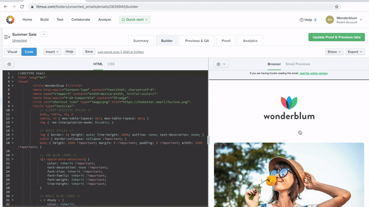Image resolution: width=369 pixels, height=207 pixels.
Task: Switch to Code editing mode
Action: click(x=29, y=52)
